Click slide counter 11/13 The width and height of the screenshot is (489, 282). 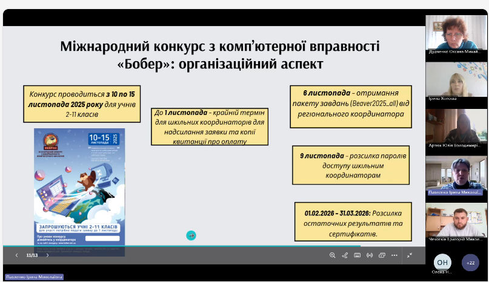32,255
